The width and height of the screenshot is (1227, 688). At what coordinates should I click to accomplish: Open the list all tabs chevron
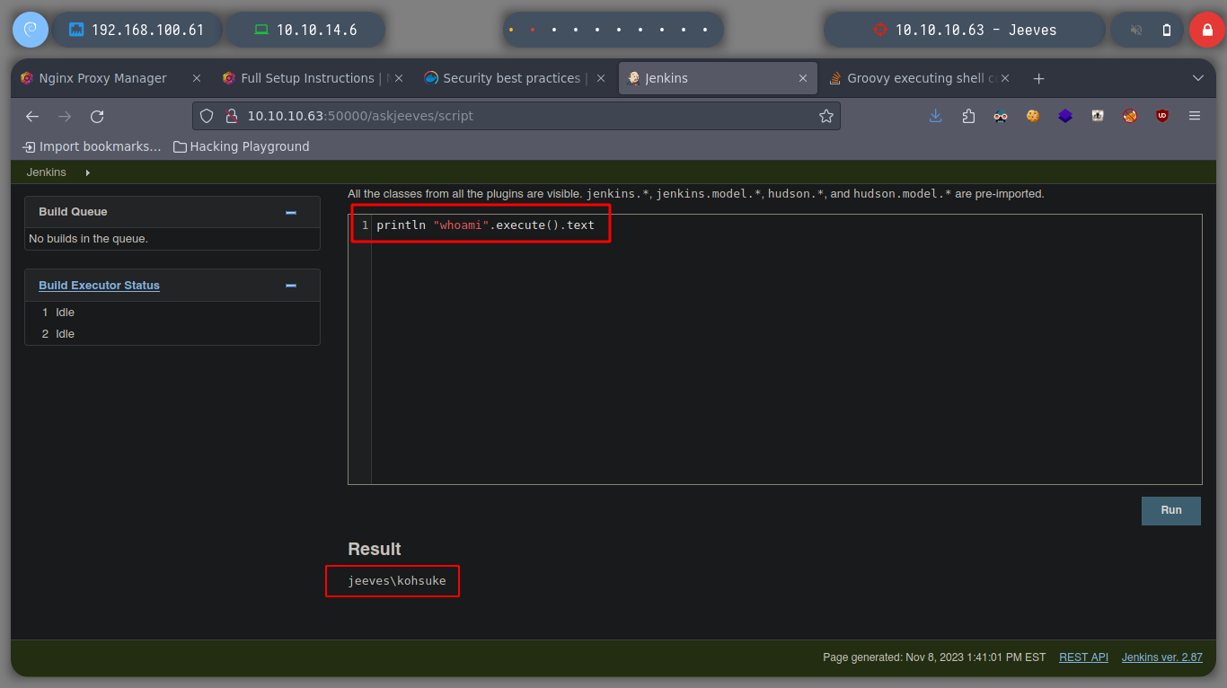point(1197,78)
